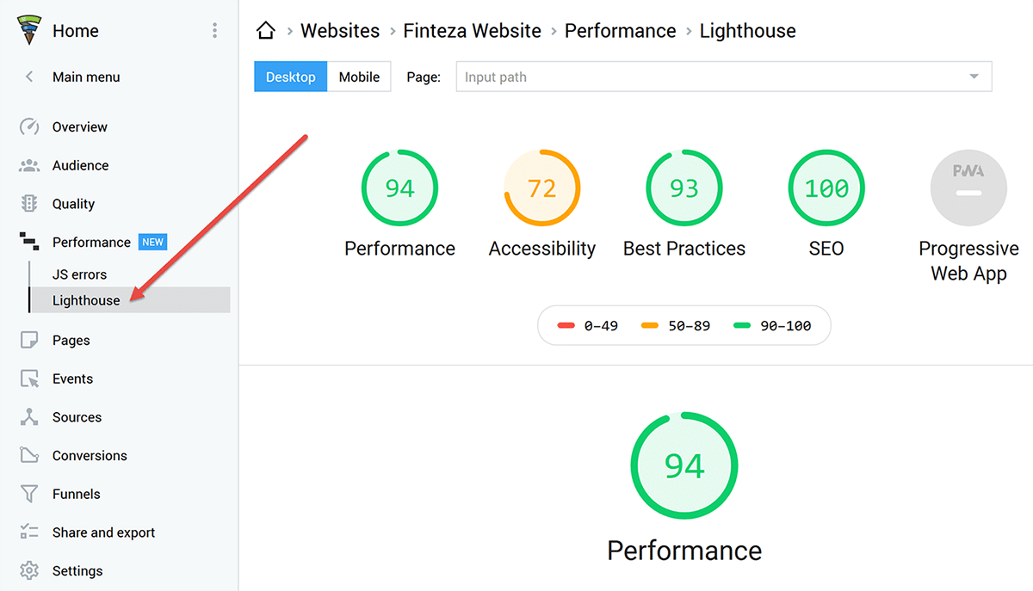Viewport: 1033px width, 591px height.
Task: Click Websites in the breadcrumb
Action: pyautogui.click(x=340, y=31)
